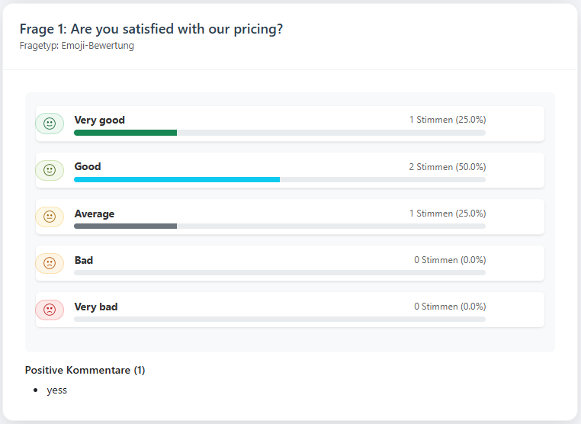Click the Very good smiley emoji icon
This screenshot has height=424, width=581.
pos(50,124)
